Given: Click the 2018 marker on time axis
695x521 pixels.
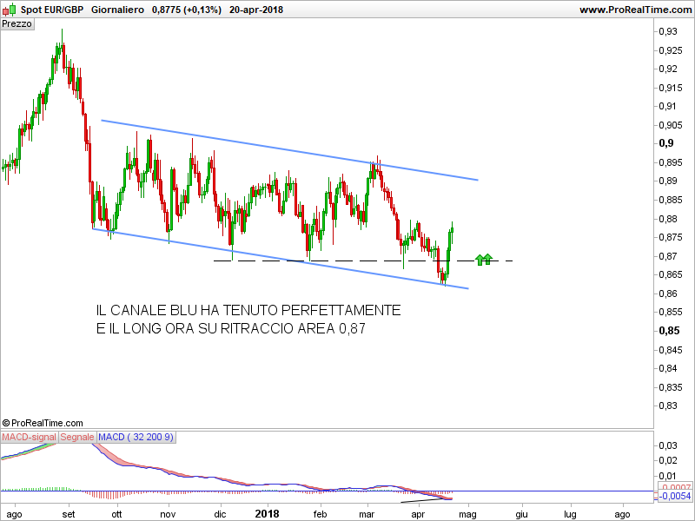Looking at the screenshot, I should (268, 513).
